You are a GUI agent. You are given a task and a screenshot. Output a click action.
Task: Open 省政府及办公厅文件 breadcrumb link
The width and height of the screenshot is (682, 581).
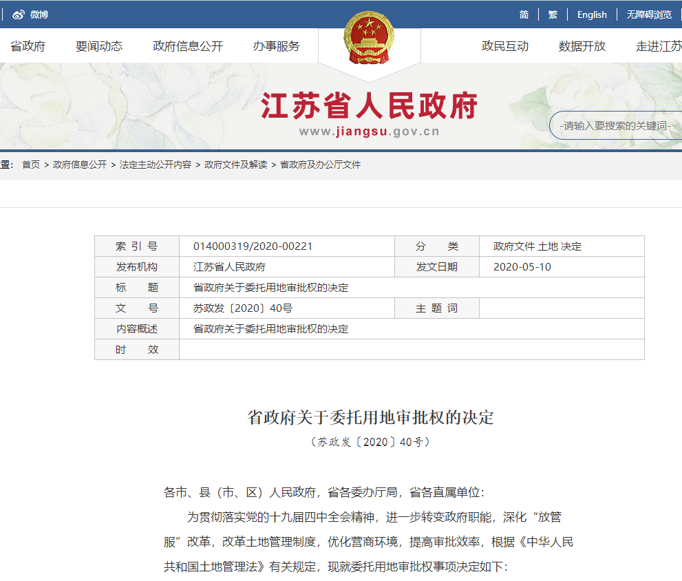[x=320, y=165]
